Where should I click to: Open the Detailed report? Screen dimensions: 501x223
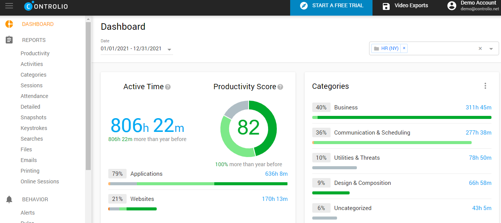[31, 107]
